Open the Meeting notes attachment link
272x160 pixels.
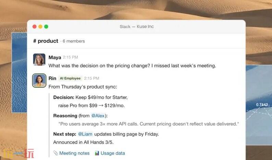click(74, 153)
